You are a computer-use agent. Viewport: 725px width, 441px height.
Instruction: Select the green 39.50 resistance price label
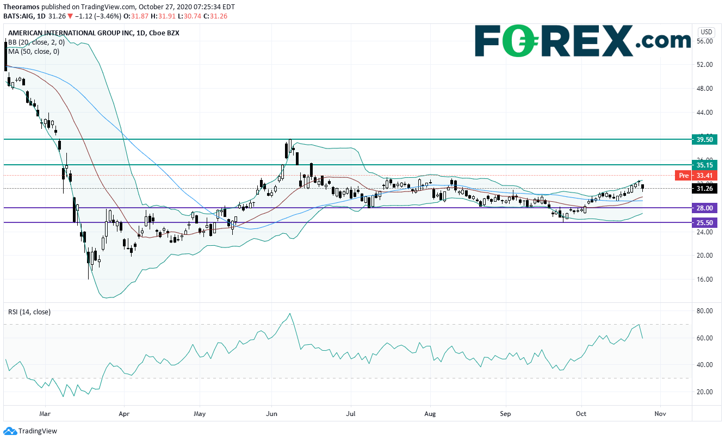coord(704,139)
